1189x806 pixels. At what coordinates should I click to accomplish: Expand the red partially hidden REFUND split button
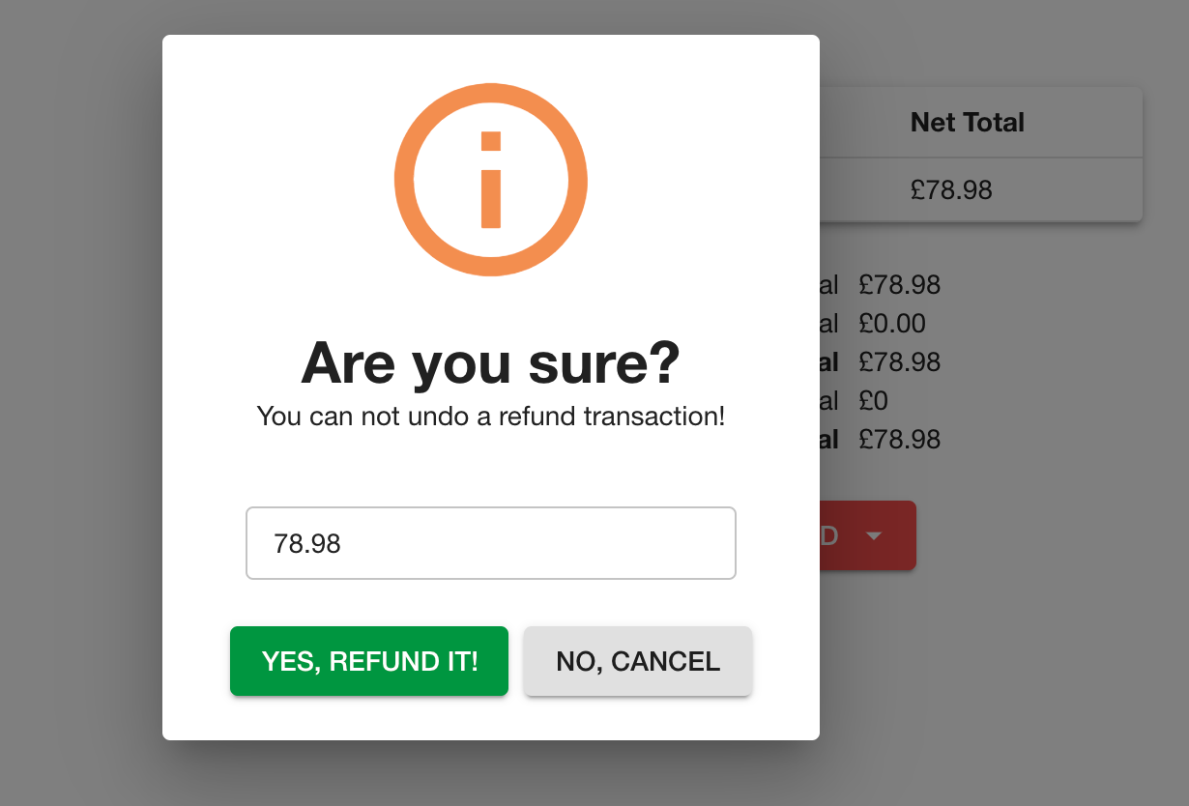[x=875, y=535]
